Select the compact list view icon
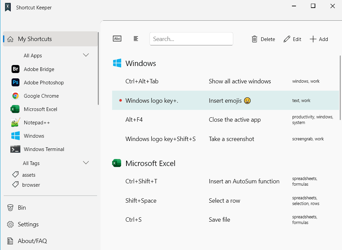The height and width of the screenshot is (250, 342). [x=136, y=39]
